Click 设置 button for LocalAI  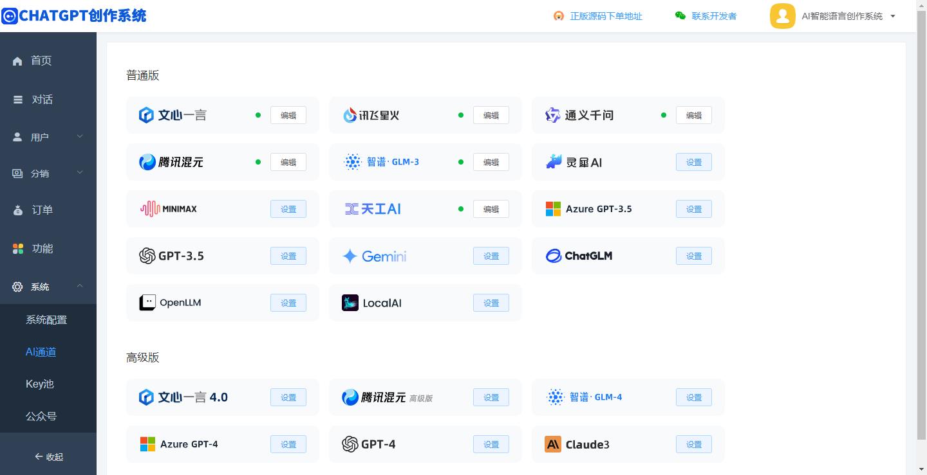[x=491, y=303]
